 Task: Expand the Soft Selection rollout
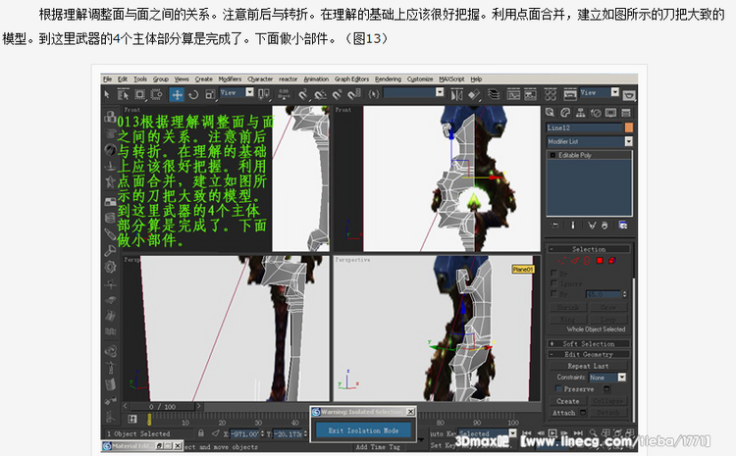pos(589,343)
